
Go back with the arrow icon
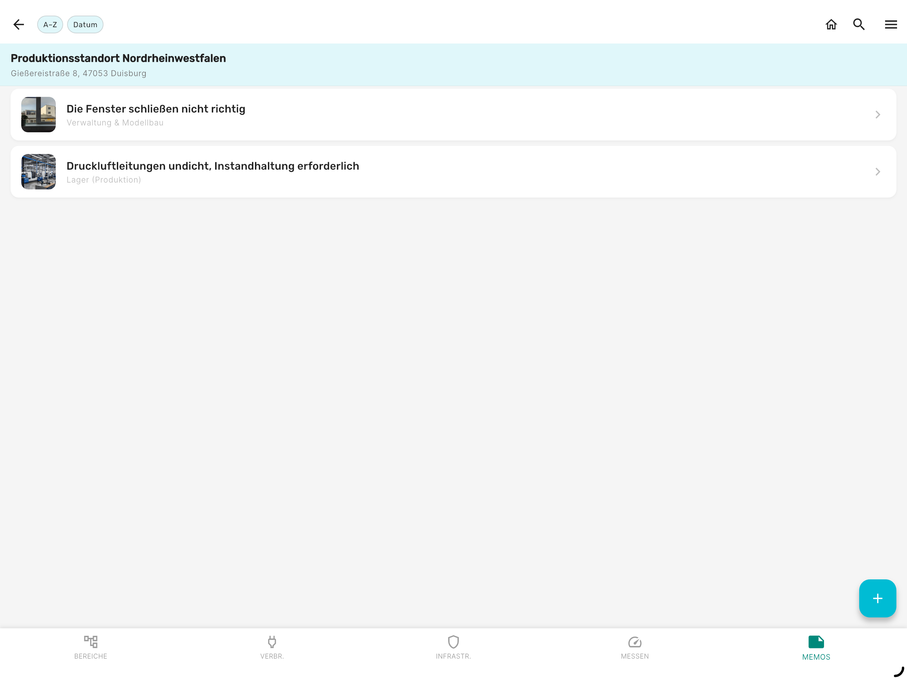coord(19,25)
